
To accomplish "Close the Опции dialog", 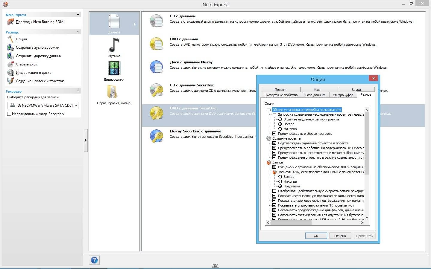I will coord(373,78).
